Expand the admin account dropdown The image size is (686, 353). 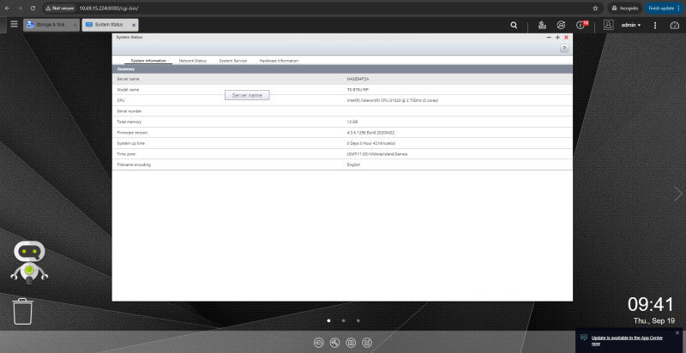click(631, 26)
